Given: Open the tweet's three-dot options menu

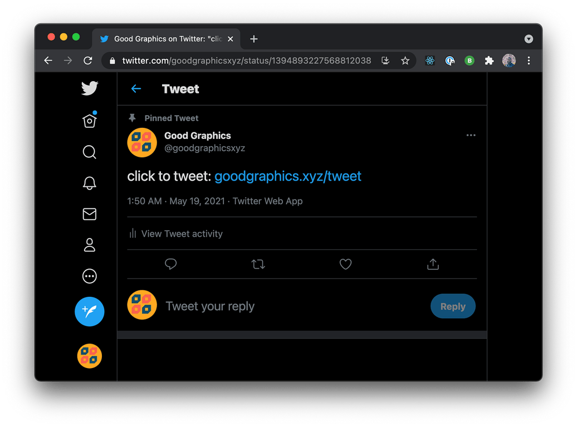Looking at the screenshot, I should [x=471, y=135].
